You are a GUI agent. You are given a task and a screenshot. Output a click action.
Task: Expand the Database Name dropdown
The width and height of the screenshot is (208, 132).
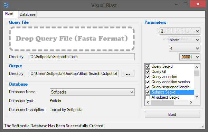(92, 92)
